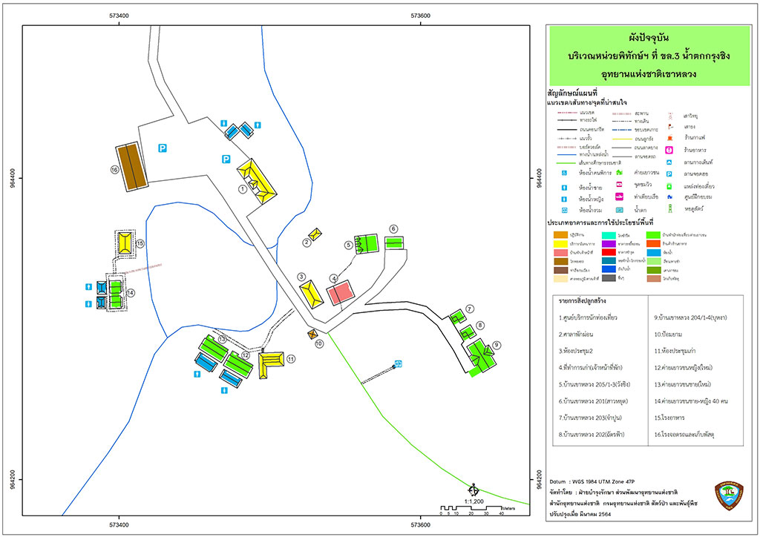Click the north arrow compass above the scale
This screenshot has width=760, height=537.
click(x=473, y=490)
